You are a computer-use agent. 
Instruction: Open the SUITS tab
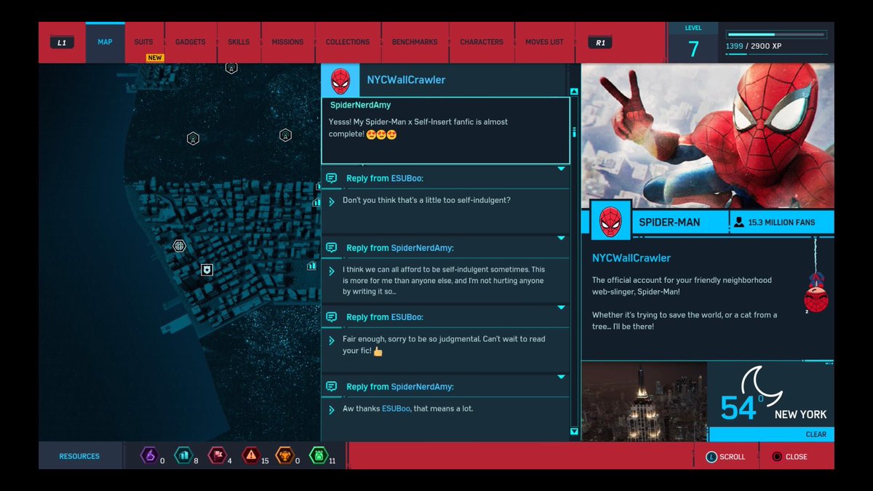(x=144, y=42)
